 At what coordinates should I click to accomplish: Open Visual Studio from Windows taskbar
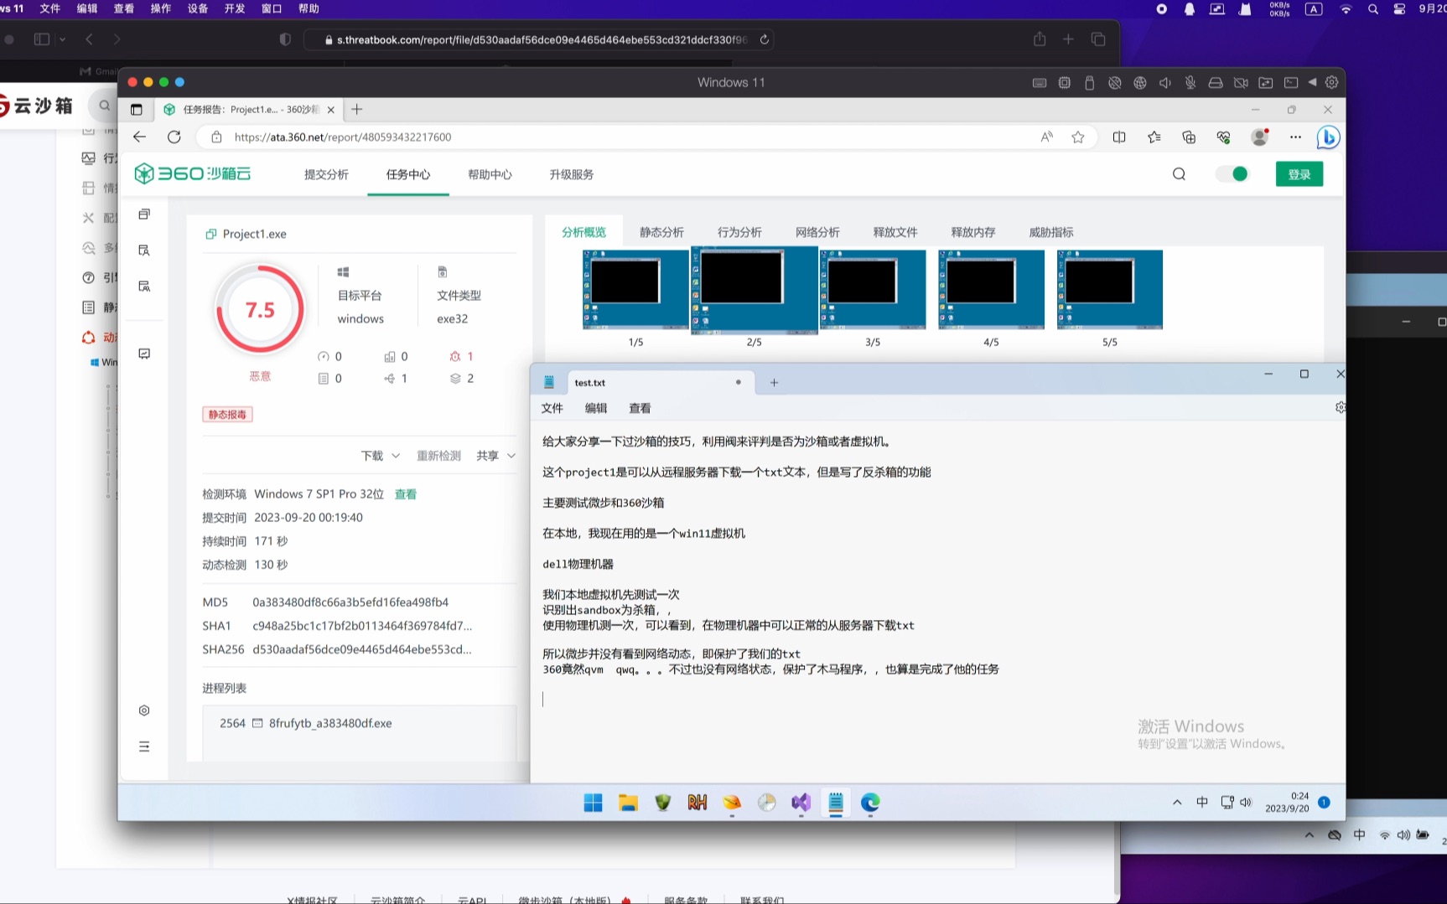tap(801, 803)
